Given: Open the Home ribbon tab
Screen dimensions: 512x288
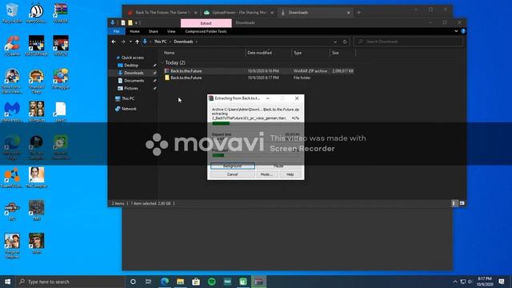Looking at the screenshot, I should [x=134, y=31].
